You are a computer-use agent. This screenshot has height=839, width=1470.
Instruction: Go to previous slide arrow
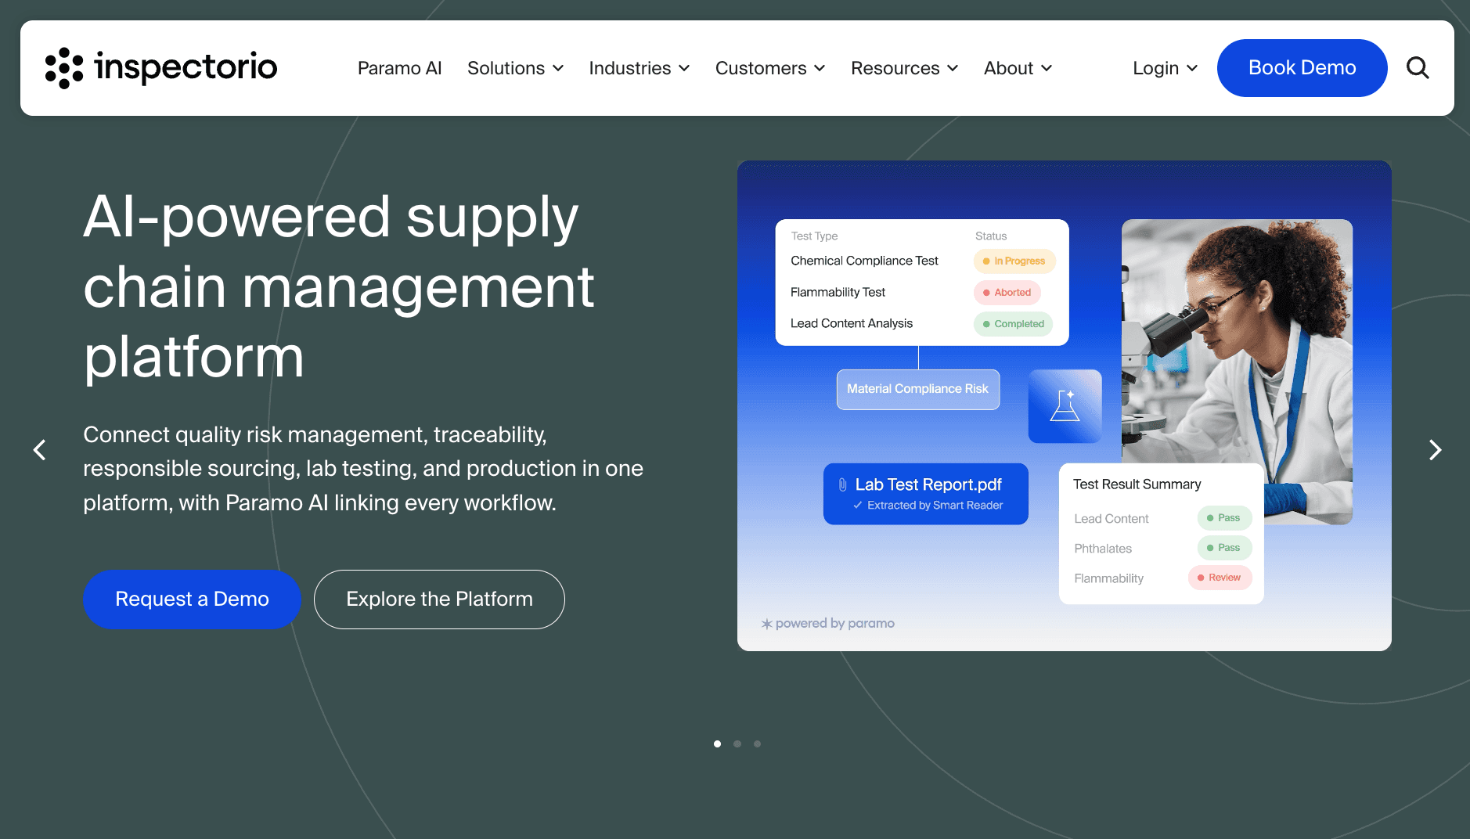point(39,450)
